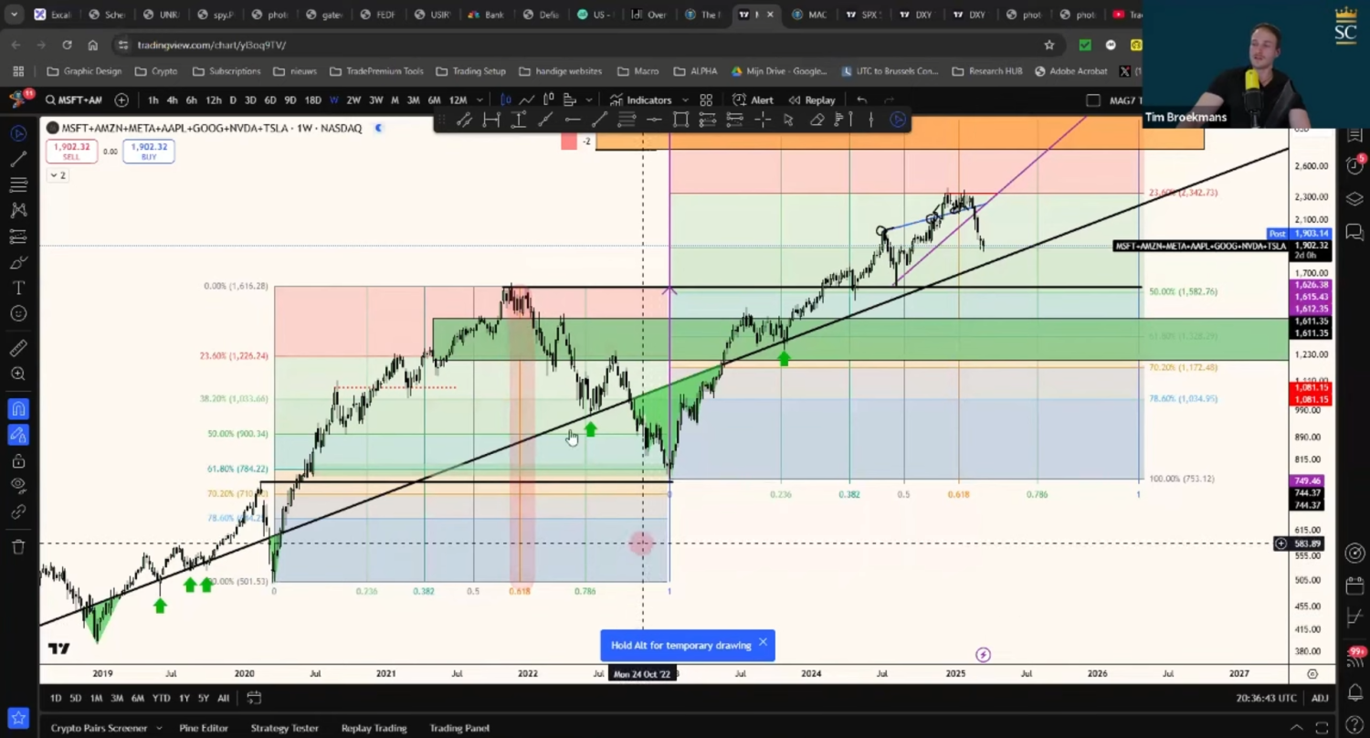Open indicator templates grid icon
1370x738 pixels.
706,100
